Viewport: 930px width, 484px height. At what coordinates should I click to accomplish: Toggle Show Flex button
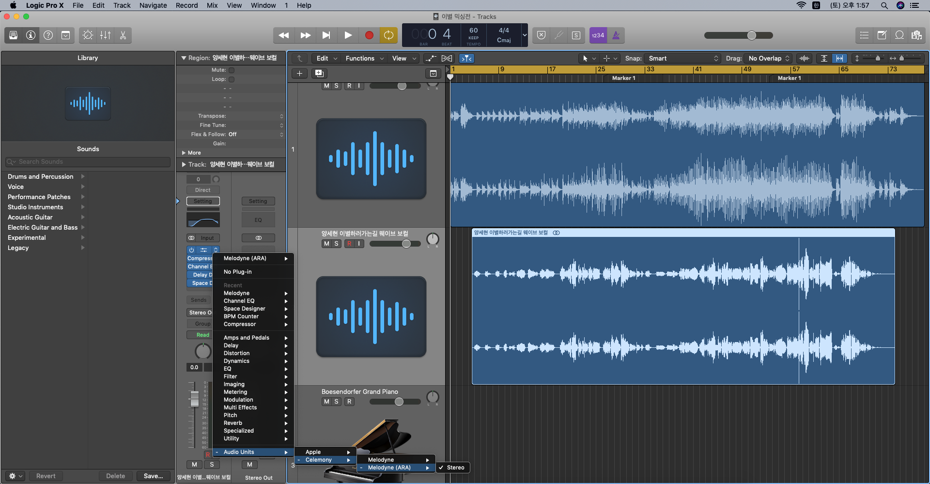(447, 59)
